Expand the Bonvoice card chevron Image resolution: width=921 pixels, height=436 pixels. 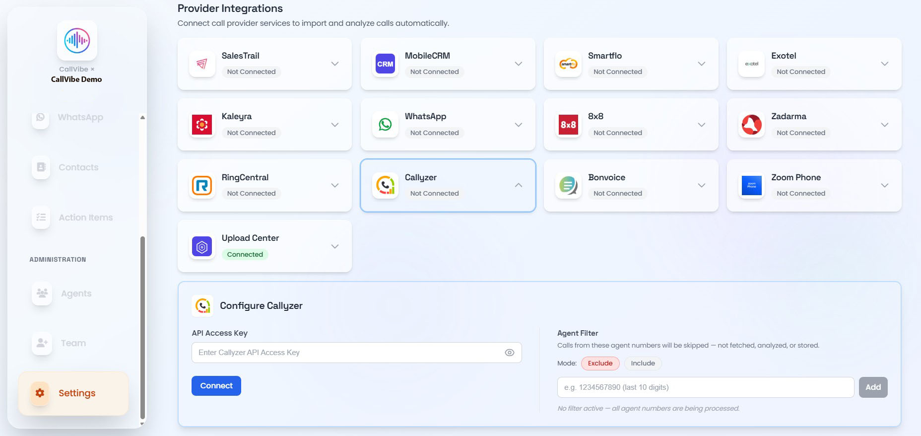click(x=702, y=186)
